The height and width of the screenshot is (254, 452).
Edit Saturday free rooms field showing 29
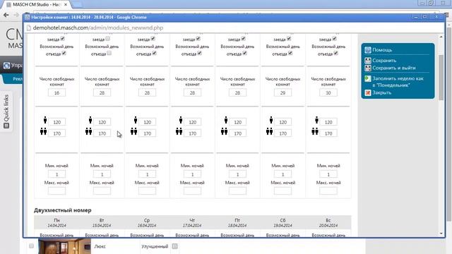(282, 92)
